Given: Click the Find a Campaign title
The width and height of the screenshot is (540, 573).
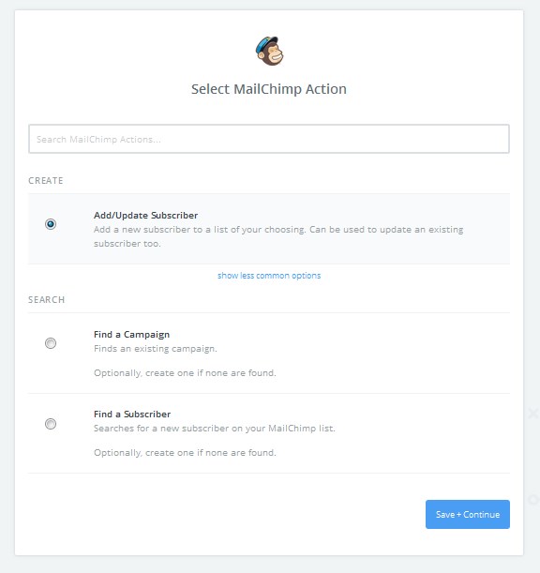Looking at the screenshot, I should [x=131, y=335].
